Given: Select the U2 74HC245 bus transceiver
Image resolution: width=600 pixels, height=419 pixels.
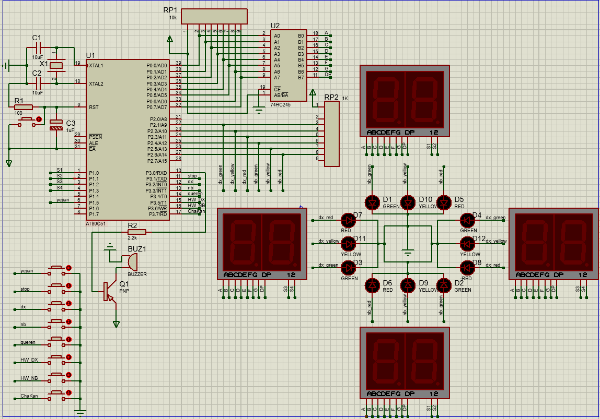Looking at the screenshot, I should [x=289, y=66].
